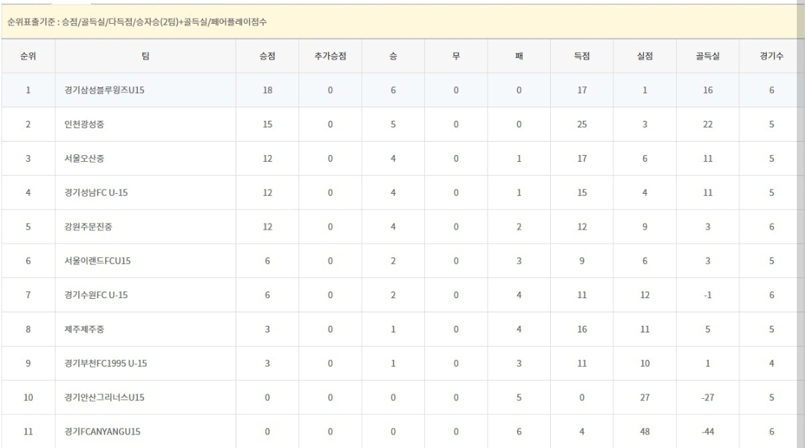This screenshot has height=448, width=805.
Task: Click the 패 column header
Action: pos(519,56)
